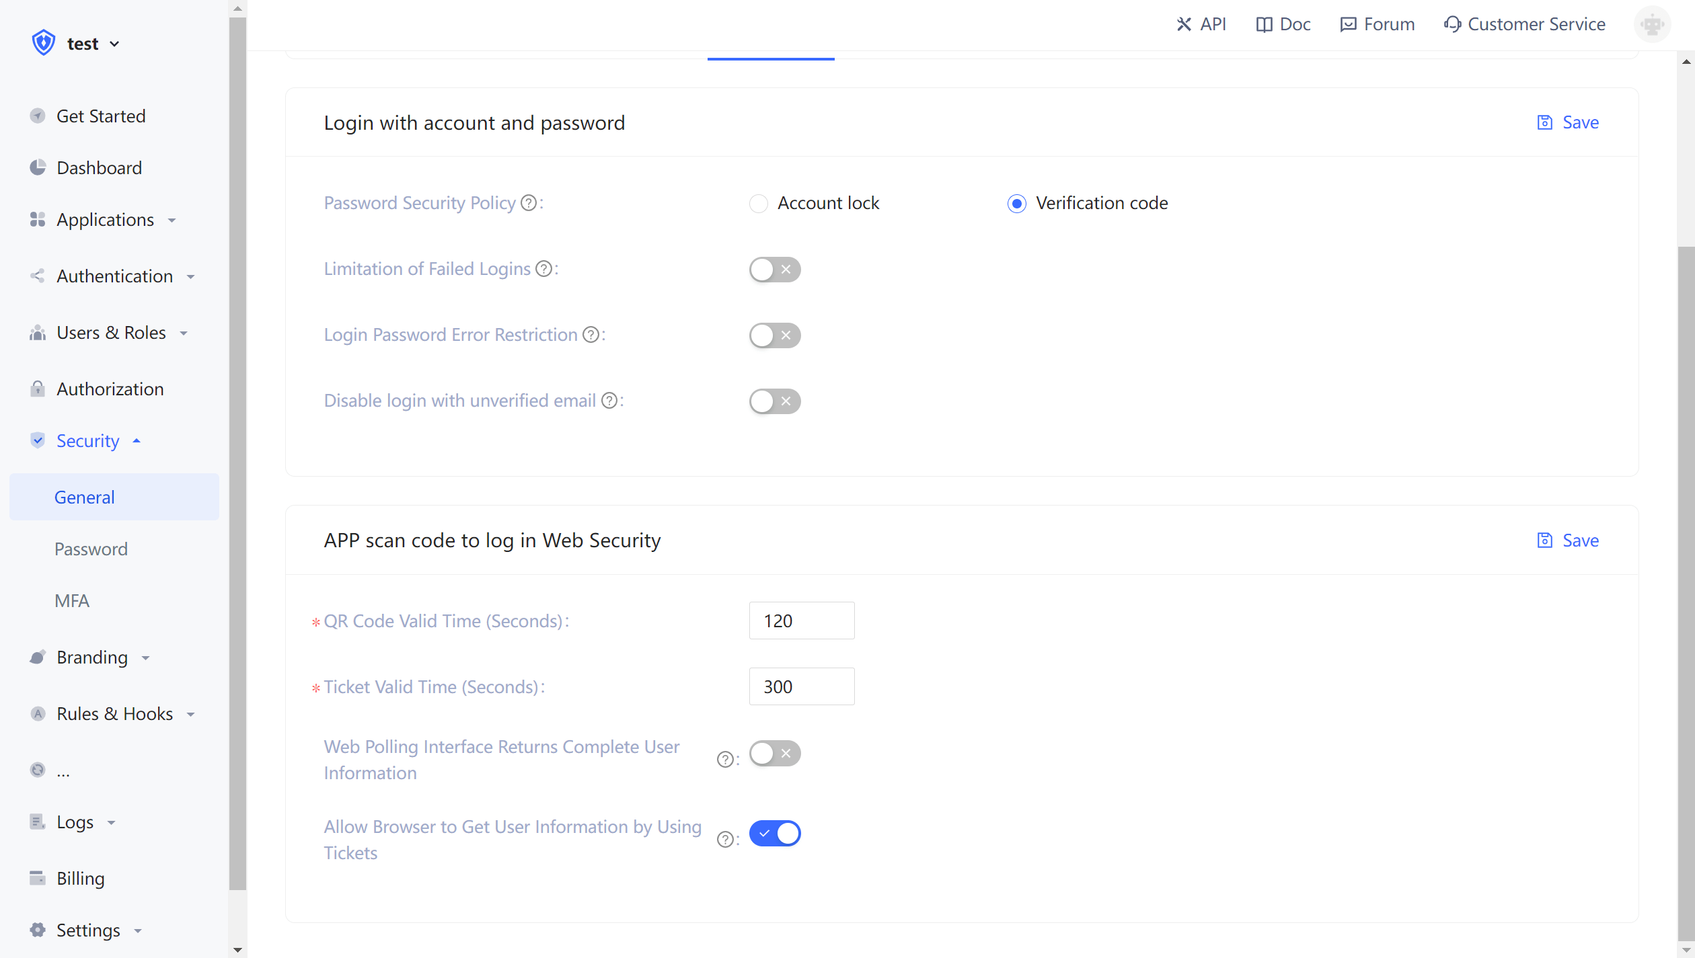The image size is (1695, 958).
Task: Open the Doc link in header
Action: pos(1283,25)
